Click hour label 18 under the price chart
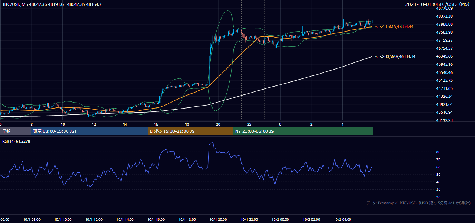475x223 pixels. click(x=187, y=125)
